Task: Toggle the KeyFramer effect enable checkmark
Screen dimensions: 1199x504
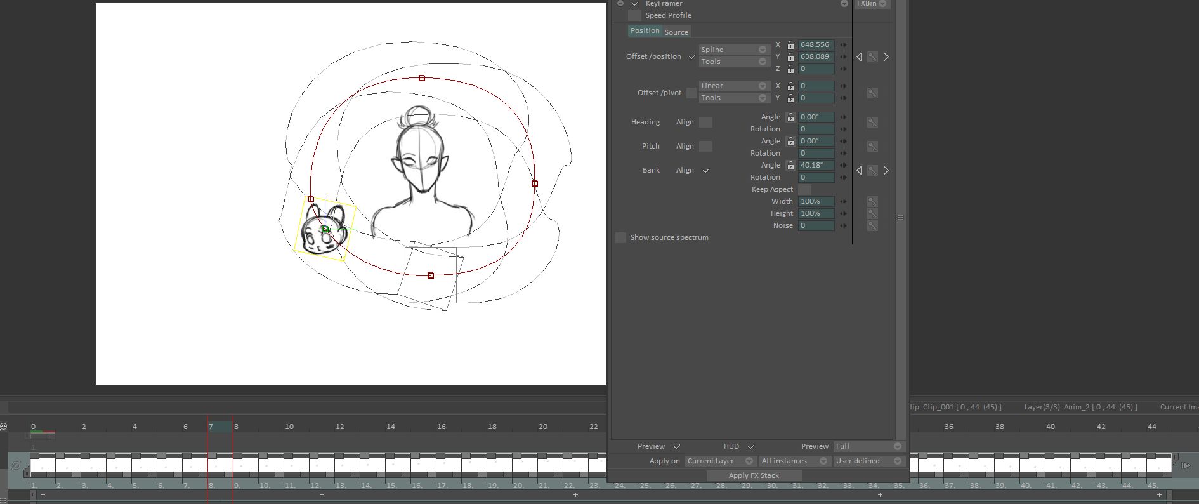Action: 635,4
